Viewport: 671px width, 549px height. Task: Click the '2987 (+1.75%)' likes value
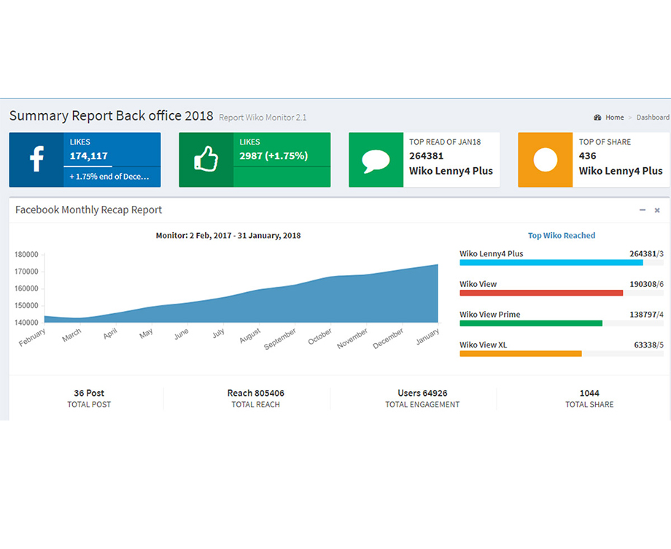click(x=274, y=156)
